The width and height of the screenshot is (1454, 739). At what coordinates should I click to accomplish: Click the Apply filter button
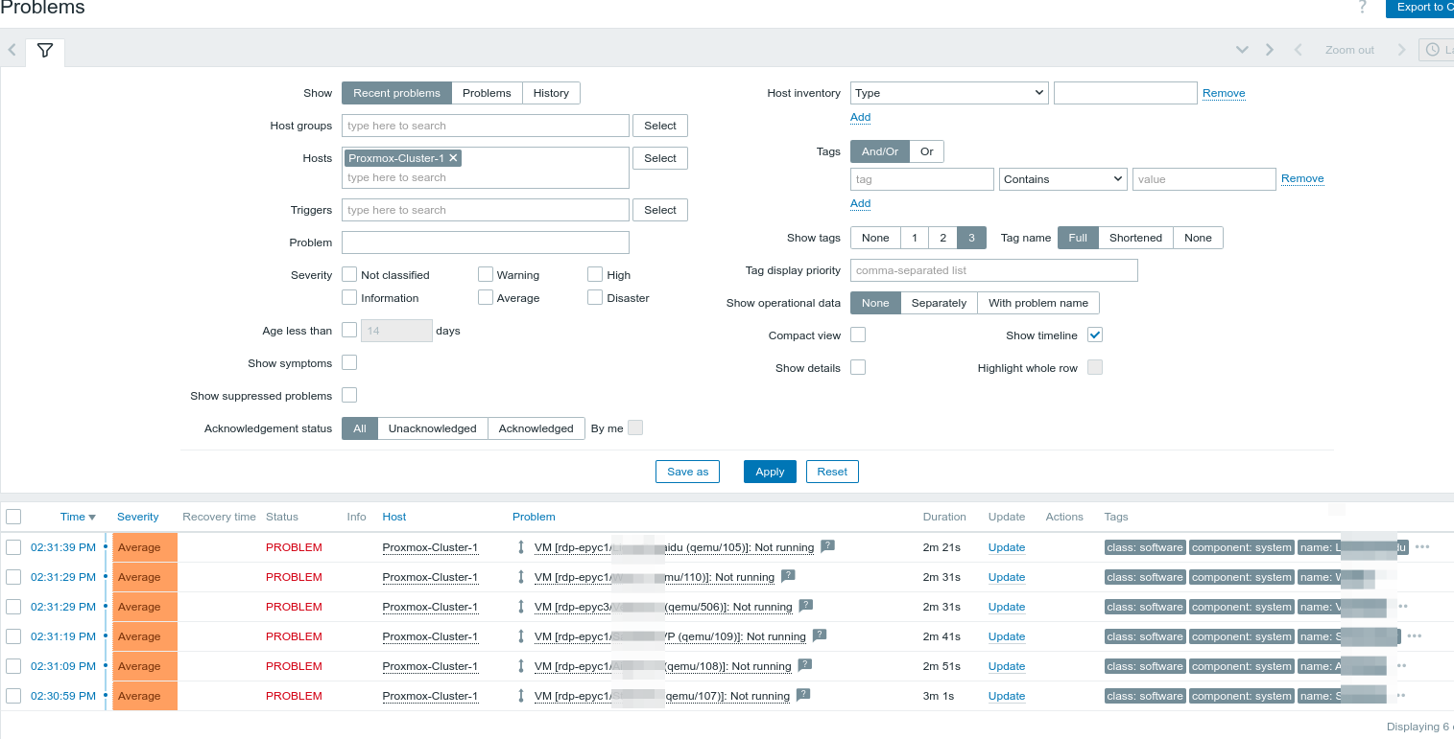coord(770,472)
